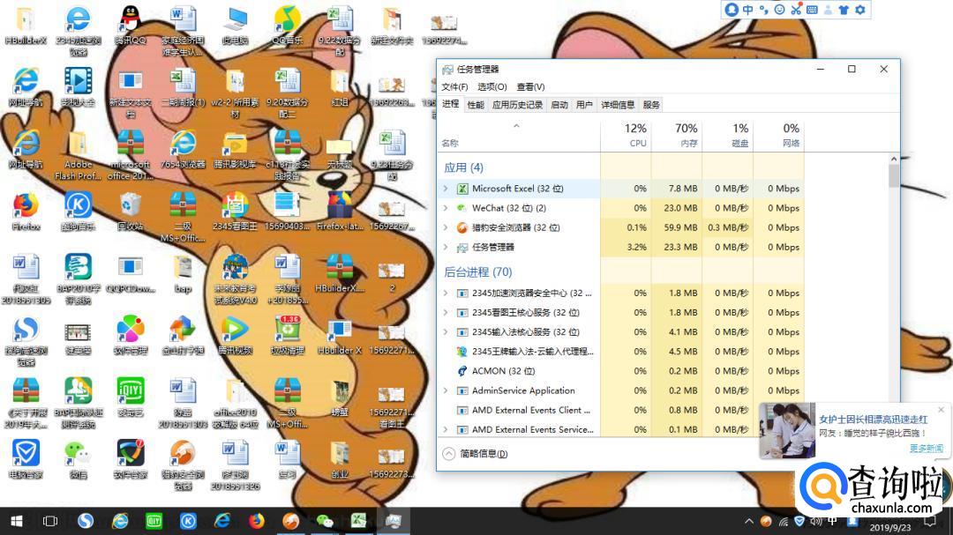The width and height of the screenshot is (953, 535).
Task: Show hidden system tray icons arrow
Action: pos(749,521)
